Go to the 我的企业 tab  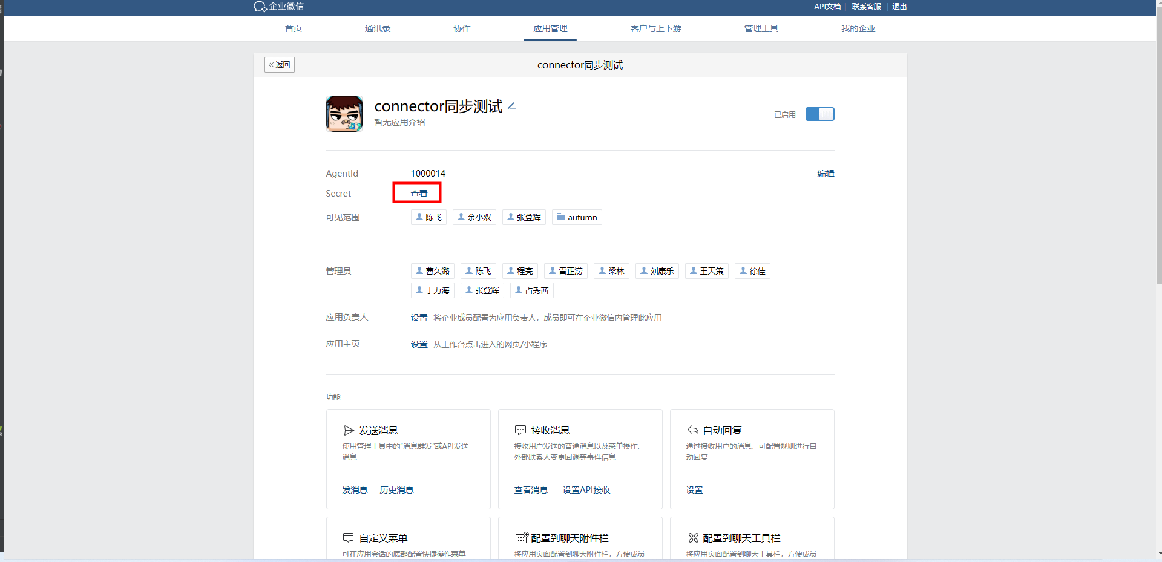[858, 28]
